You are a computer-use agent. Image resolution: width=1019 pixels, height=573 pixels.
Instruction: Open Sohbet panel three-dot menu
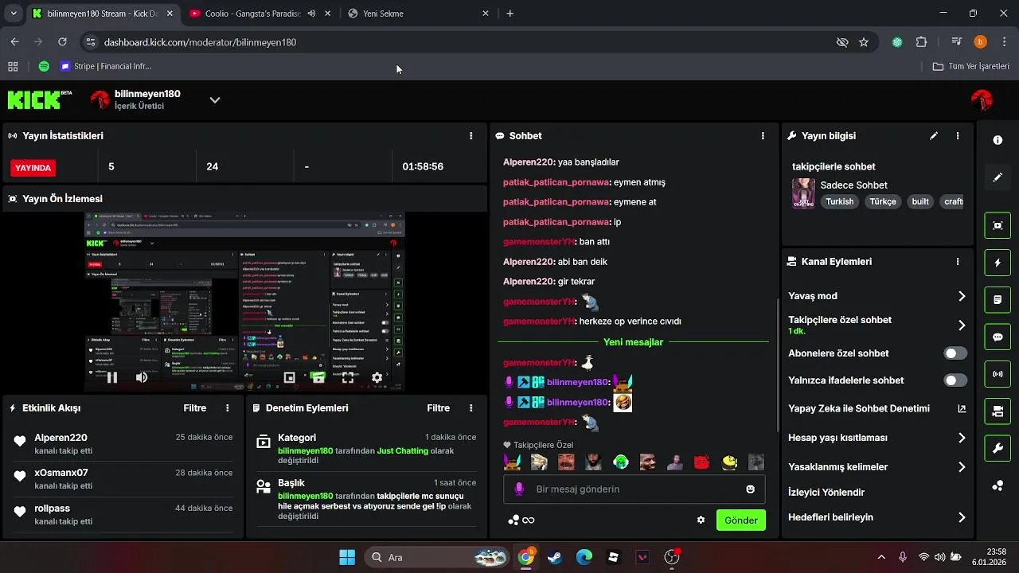pyautogui.click(x=763, y=136)
